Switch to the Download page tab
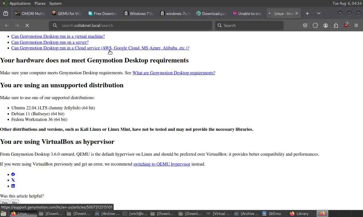The image size is (363, 217). [x=211, y=13]
